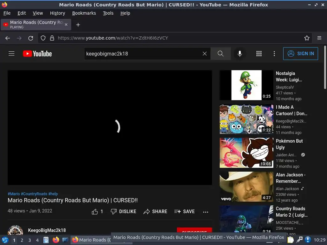Open tracking protection shield icon
Viewport: 327px width, 245px height.
coord(43,38)
